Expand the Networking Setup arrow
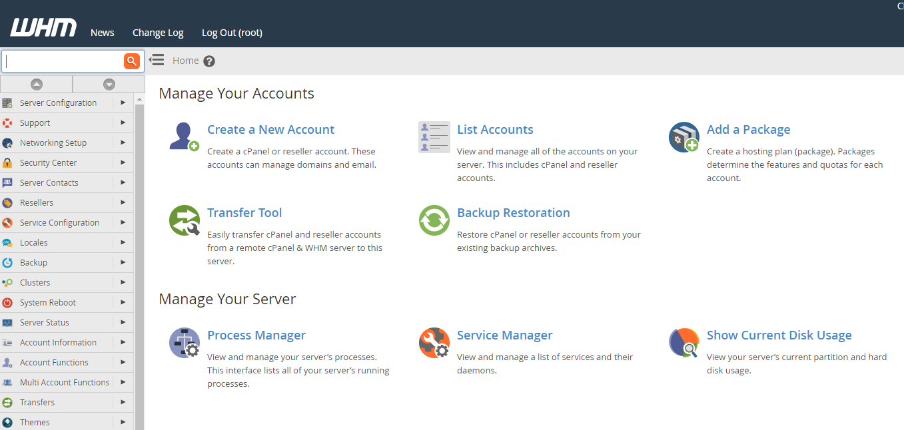Screen dimensions: 904x430 pos(123,142)
